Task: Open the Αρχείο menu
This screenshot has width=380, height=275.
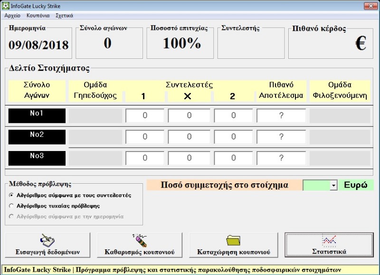Action: pos(12,16)
